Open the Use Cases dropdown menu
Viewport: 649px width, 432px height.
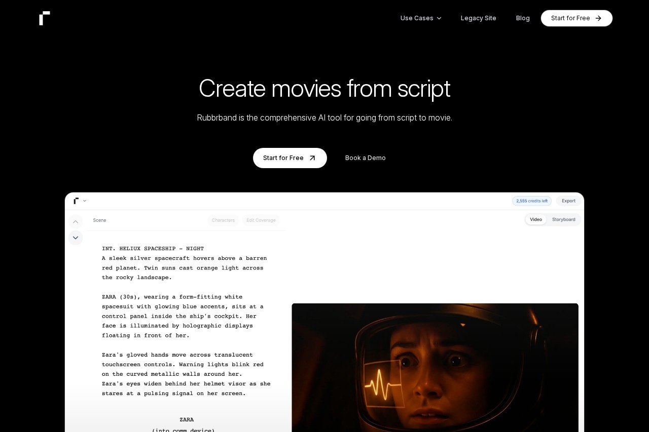[421, 18]
